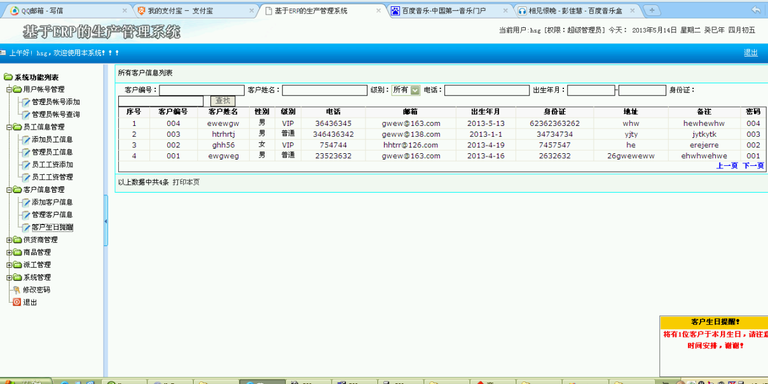Click the folder icon of 供货商管理
Viewport: 768px width, 384px height.
(17, 240)
